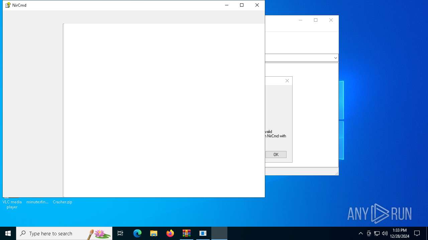The width and height of the screenshot is (428, 240).
Task: Click the resize grip of background window
Action: tap(336, 173)
